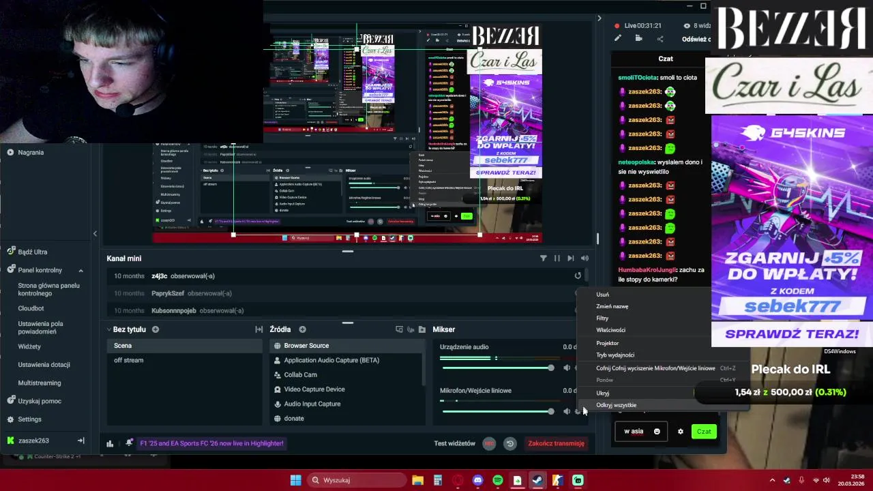Open Ustawienia dotacji in the sidebar
Screen dimensions: 873x491
click(x=44, y=365)
